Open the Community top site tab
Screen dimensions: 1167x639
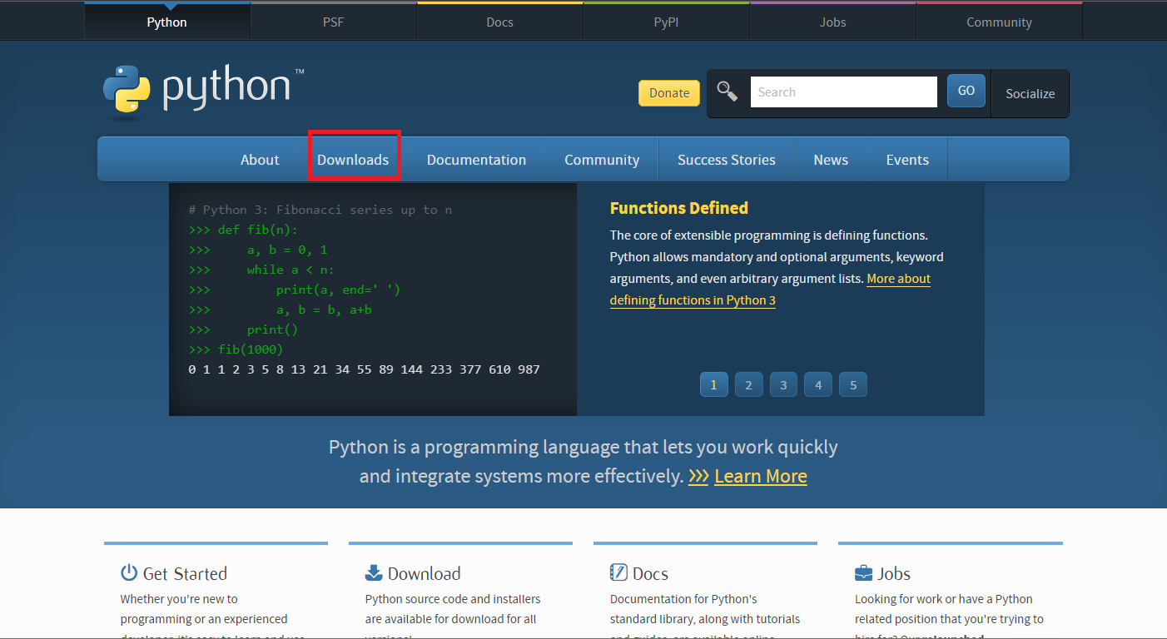click(999, 22)
